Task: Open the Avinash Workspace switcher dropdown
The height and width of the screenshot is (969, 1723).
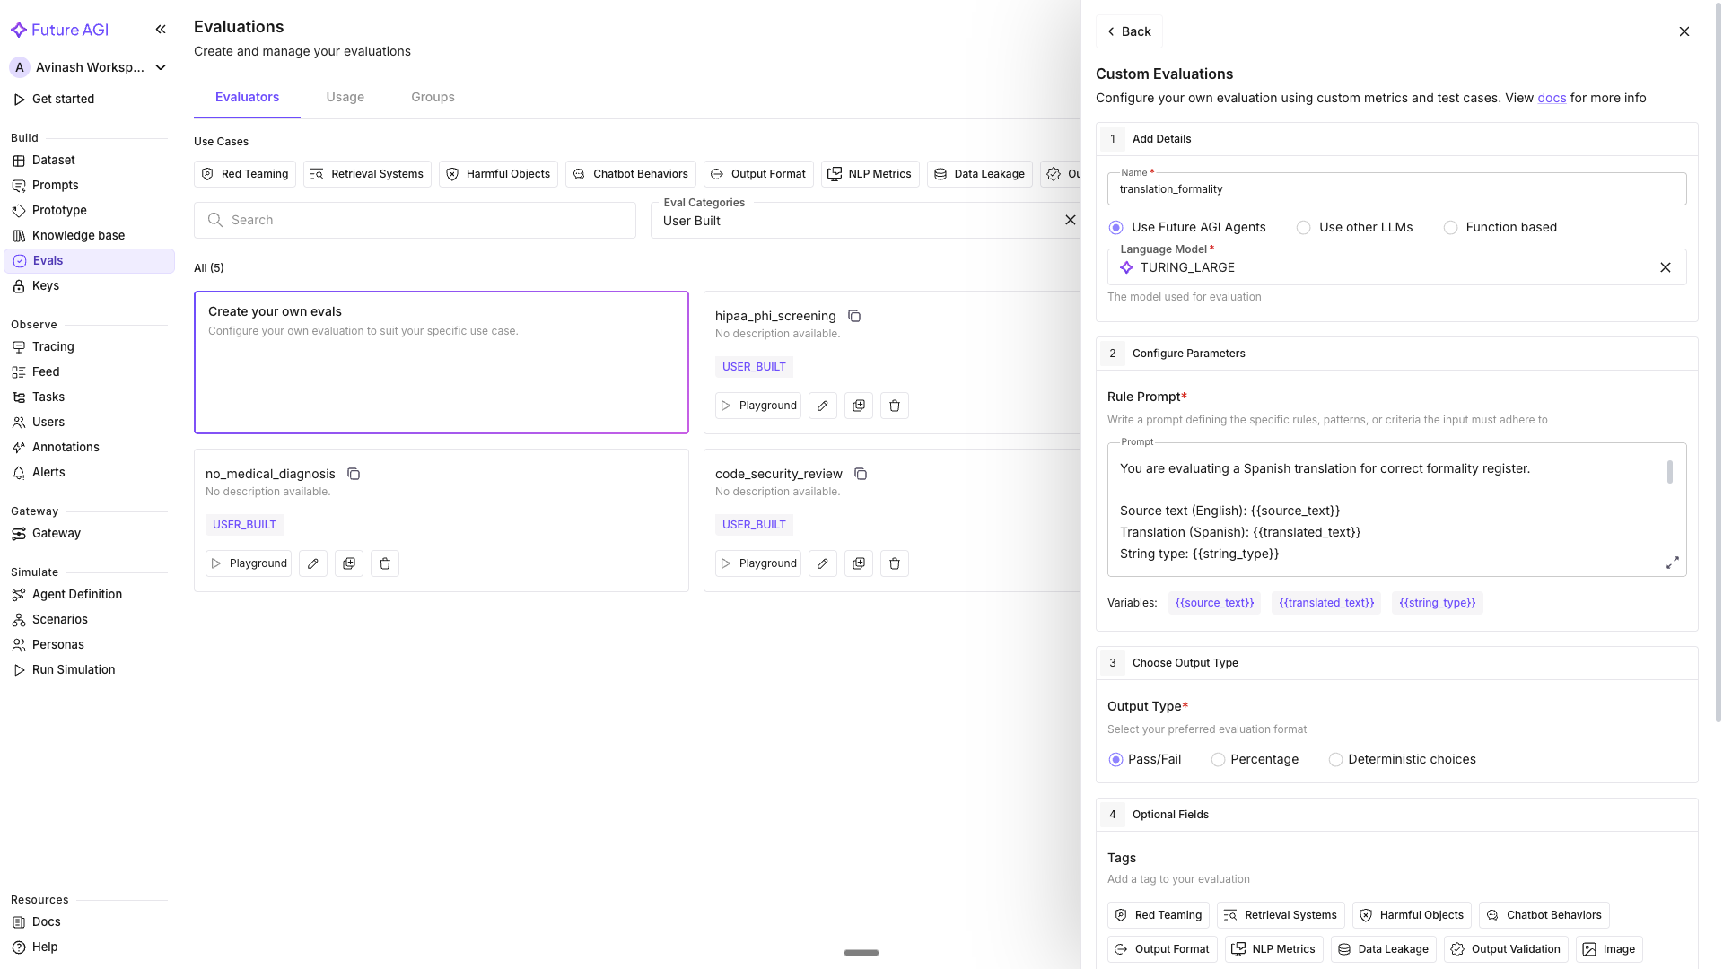Action: 161,67
